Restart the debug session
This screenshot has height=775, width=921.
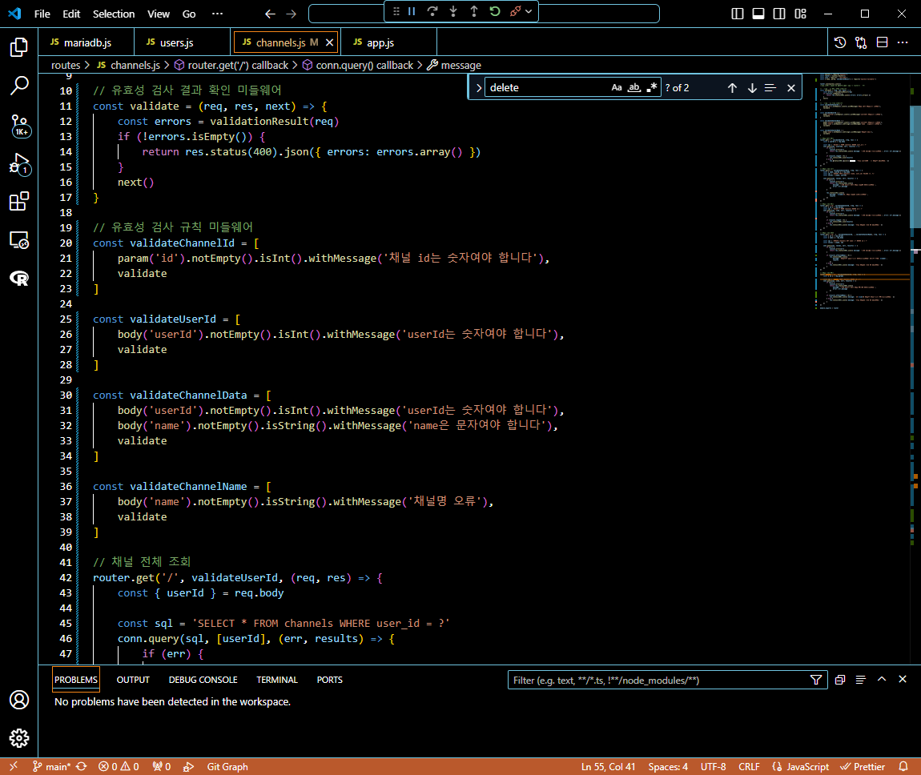coord(495,11)
